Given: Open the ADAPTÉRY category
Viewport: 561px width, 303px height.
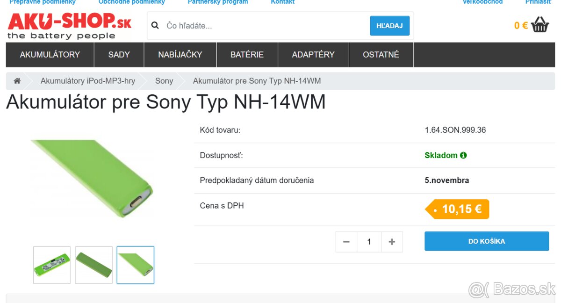Looking at the screenshot, I should point(313,55).
